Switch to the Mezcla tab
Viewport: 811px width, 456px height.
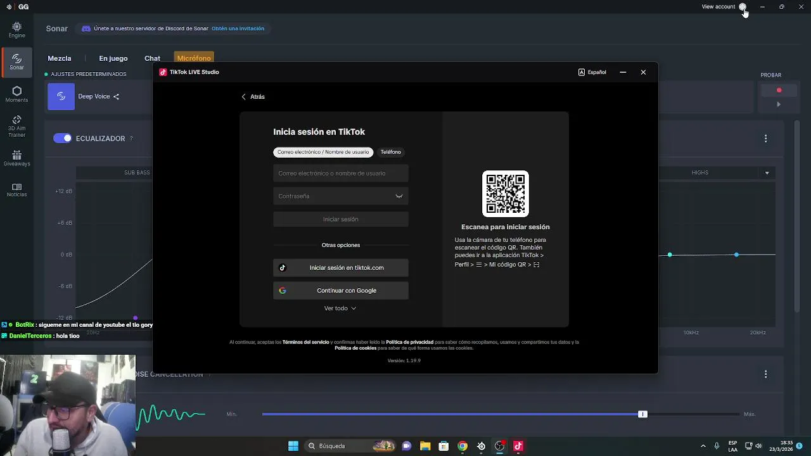60,58
